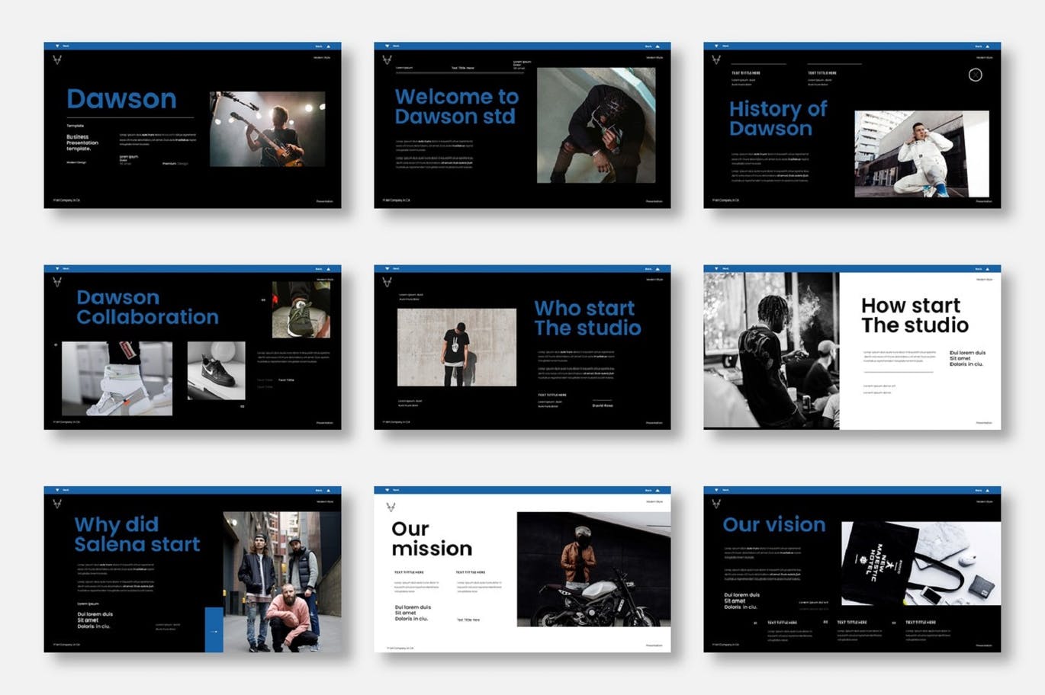Click the 'How start The studio' heading

tap(914, 315)
